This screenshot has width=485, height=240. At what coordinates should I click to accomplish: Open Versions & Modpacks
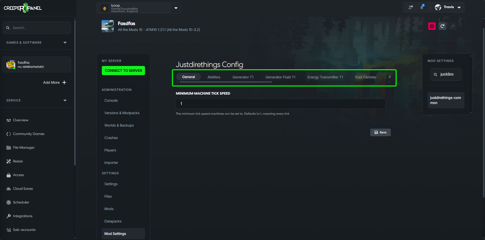122,113
